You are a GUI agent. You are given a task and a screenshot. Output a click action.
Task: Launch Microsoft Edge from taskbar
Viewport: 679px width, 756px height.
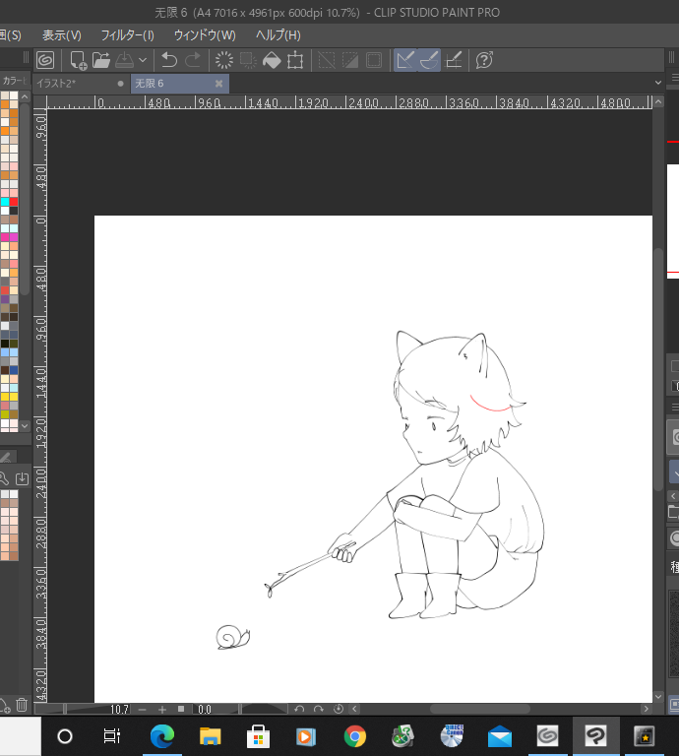point(162,736)
